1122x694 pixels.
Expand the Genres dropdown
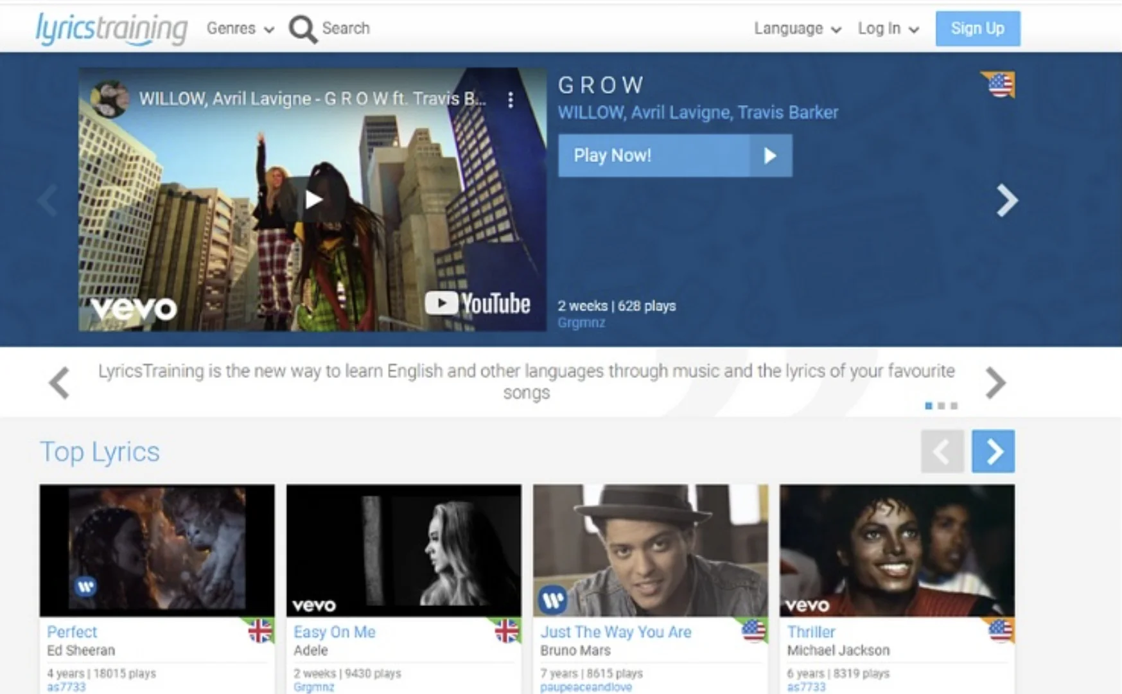(240, 29)
